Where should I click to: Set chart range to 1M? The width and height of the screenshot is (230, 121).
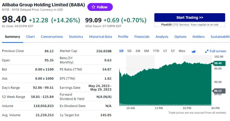pos(138,51)
